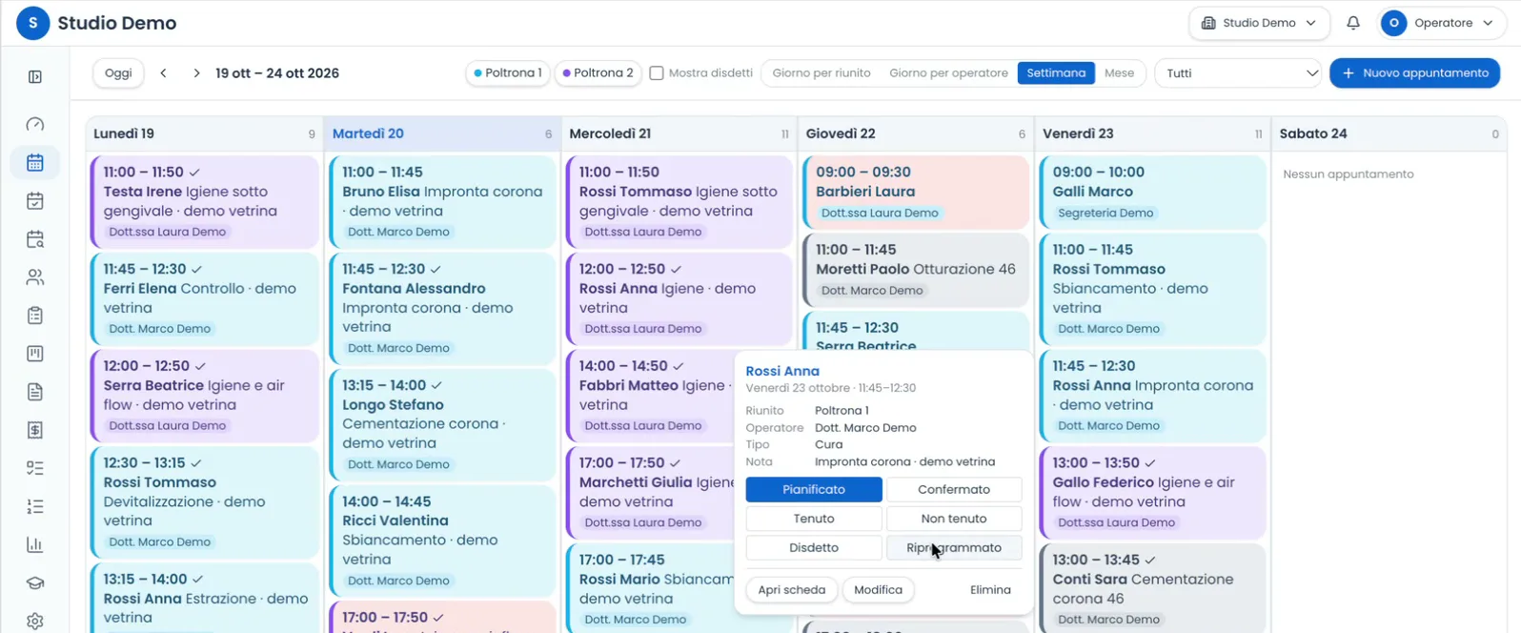Open the dollar invoice sidebar icon
This screenshot has width=1521, height=633.
(x=35, y=430)
